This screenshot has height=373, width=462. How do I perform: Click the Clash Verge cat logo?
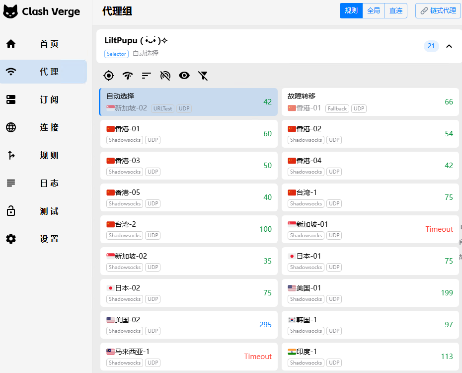coord(10,11)
